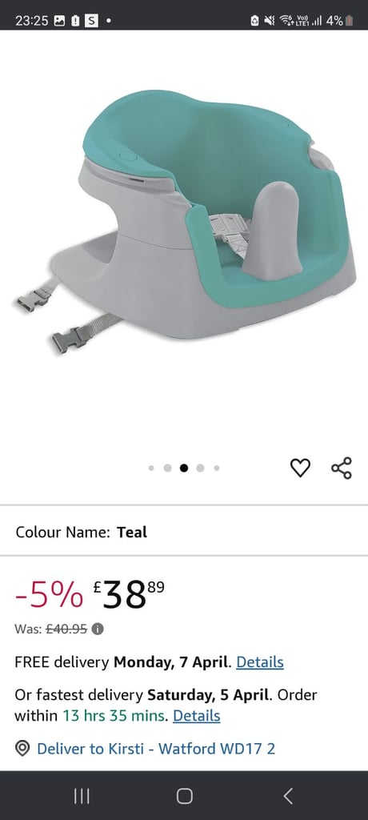This screenshot has width=368, height=820.
Task: Tap the £38.89 price
Action: click(129, 595)
